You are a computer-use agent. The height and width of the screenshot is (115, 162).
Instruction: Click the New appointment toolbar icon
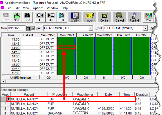17,17
